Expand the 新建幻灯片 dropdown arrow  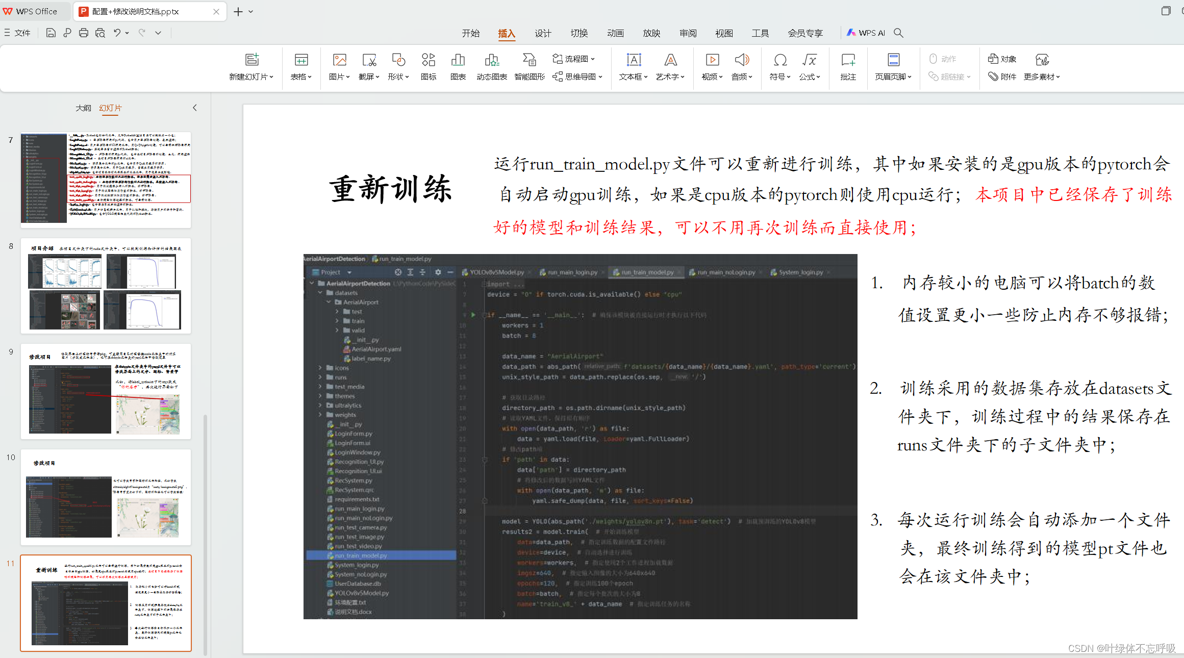(x=271, y=77)
